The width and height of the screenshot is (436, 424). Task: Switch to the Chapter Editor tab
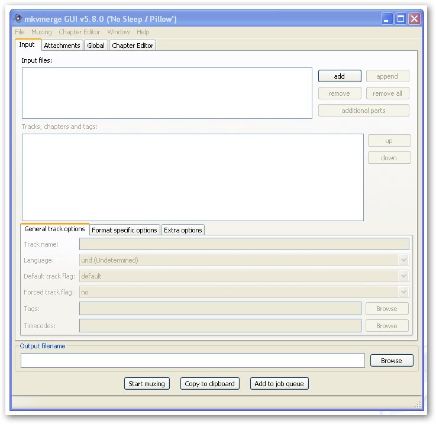[133, 46]
